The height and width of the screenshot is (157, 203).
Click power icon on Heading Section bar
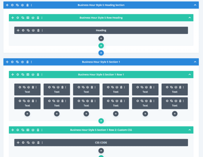(x=22, y=5)
